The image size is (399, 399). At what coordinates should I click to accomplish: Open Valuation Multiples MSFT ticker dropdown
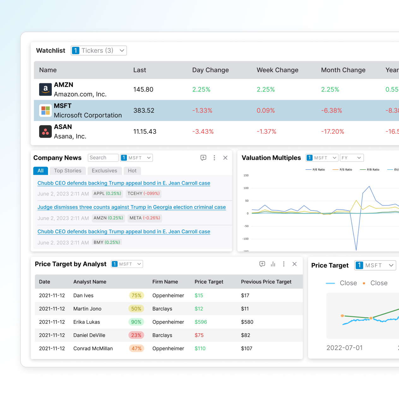pyautogui.click(x=322, y=158)
